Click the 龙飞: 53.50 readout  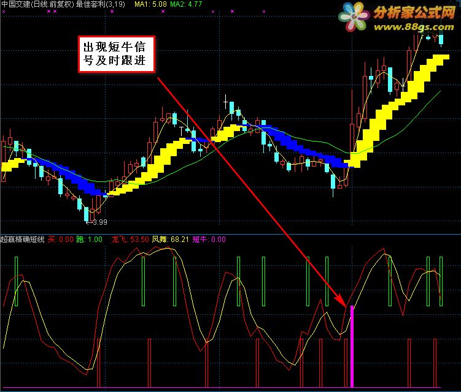130,239
